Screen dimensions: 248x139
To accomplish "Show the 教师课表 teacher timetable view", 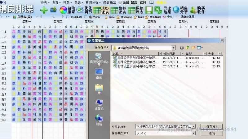I will pyautogui.click(x=118, y=10).
